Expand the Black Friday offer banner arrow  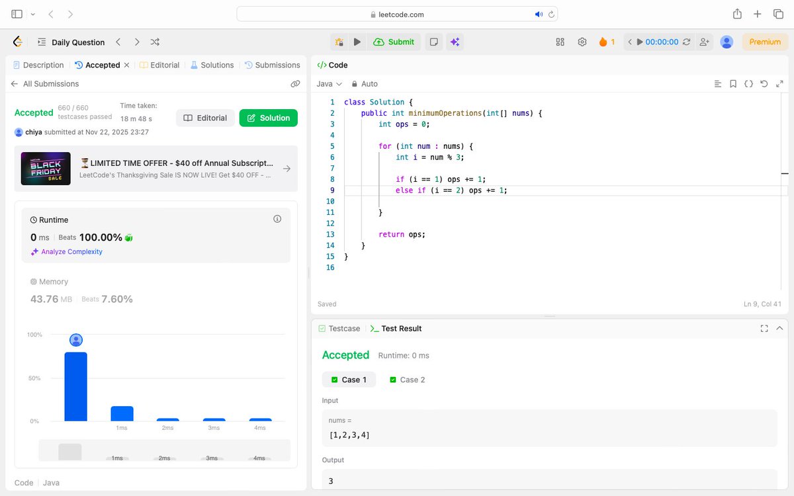(x=286, y=169)
